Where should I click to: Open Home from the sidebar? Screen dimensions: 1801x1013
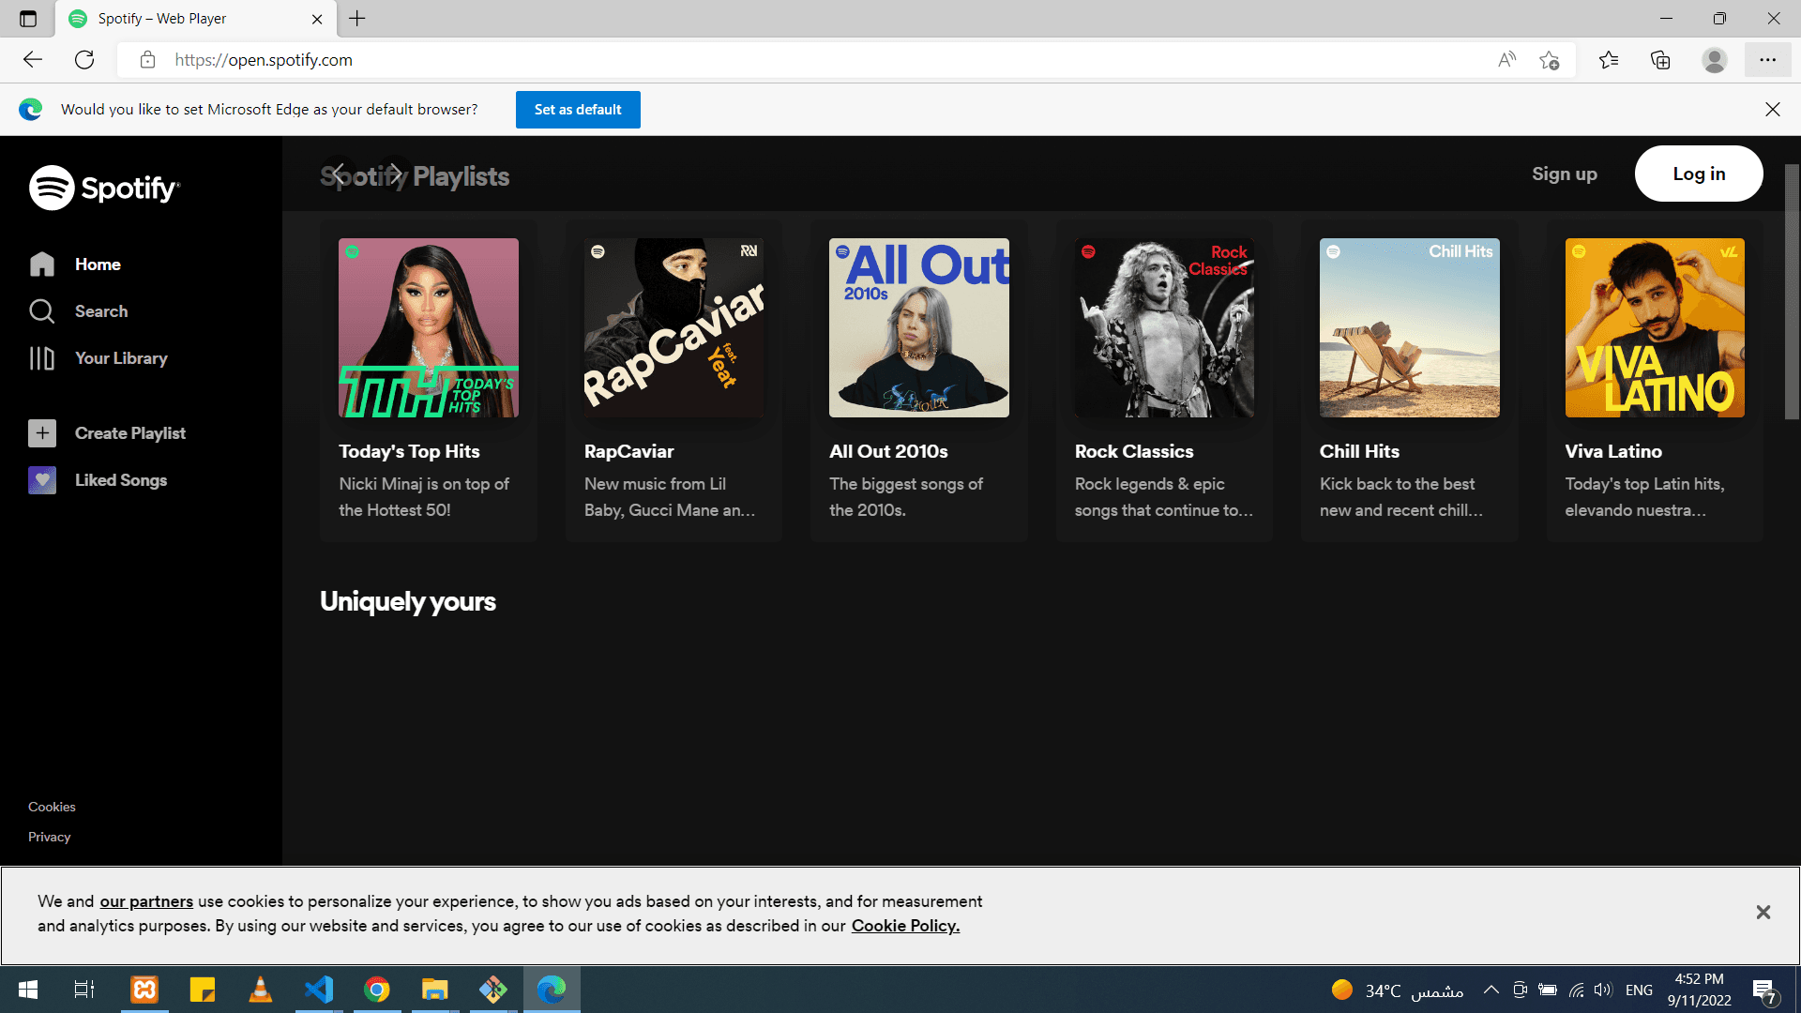pyautogui.click(x=75, y=265)
